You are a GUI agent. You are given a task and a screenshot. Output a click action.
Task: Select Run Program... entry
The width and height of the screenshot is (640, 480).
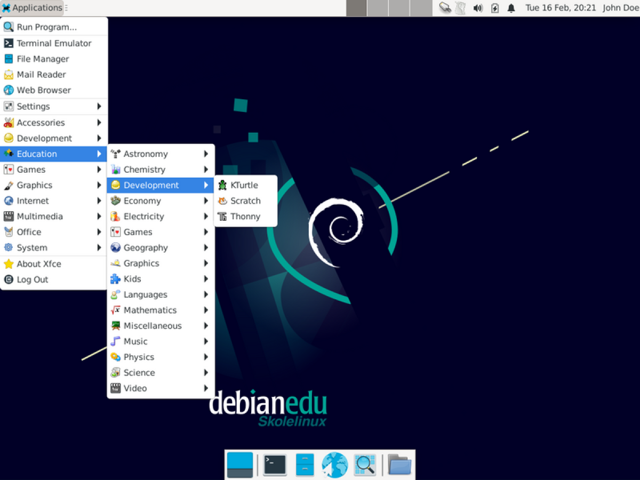(54, 27)
